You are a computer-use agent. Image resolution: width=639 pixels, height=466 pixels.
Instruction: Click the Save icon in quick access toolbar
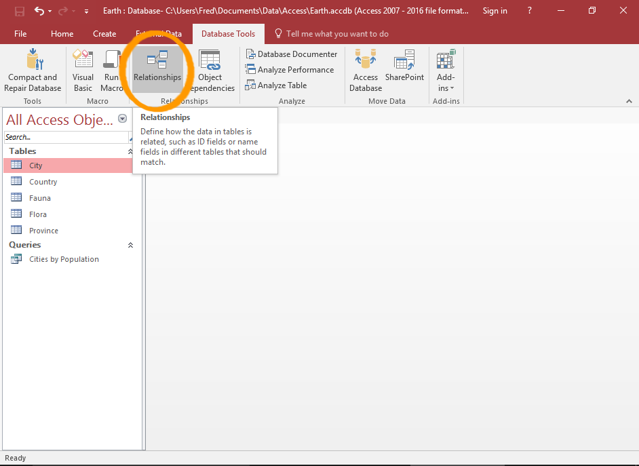(x=20, y=11)
